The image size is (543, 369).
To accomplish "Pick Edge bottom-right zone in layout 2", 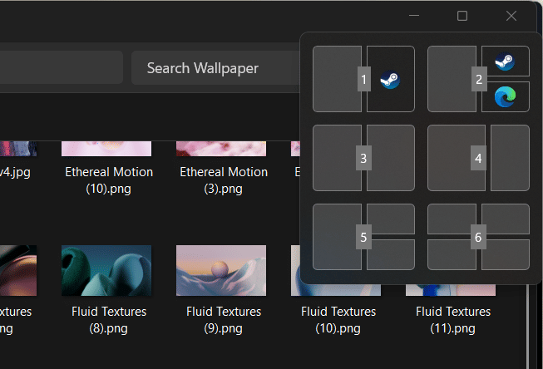I will (506, 97).
